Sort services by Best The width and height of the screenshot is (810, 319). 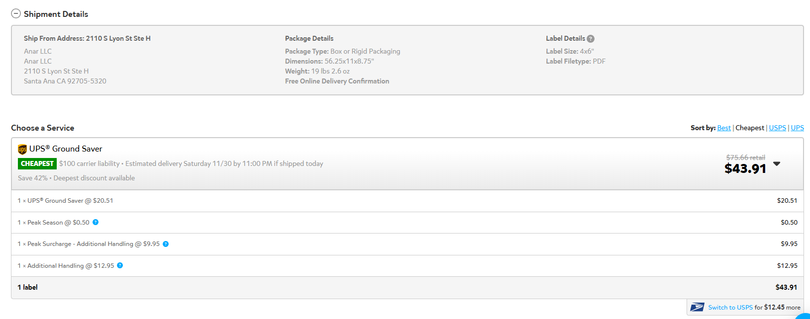pos(724,128)
